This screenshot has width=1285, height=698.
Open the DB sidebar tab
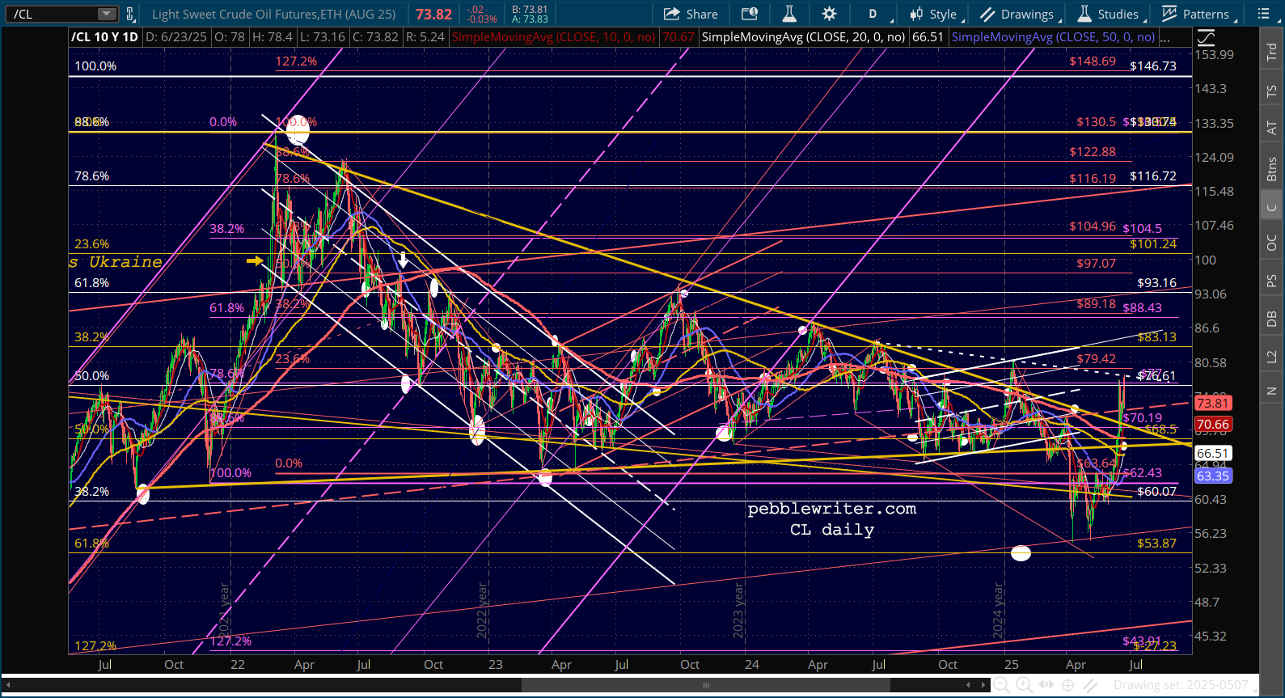(1272, 319)
